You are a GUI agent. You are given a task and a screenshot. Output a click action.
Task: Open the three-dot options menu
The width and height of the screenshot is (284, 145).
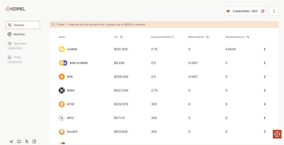coord(274,11)
